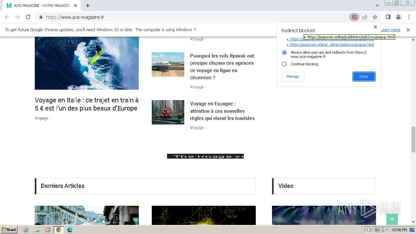Select Continue blocking option
This screenshot has width=416, height=234.
click(x=284, y=64)
